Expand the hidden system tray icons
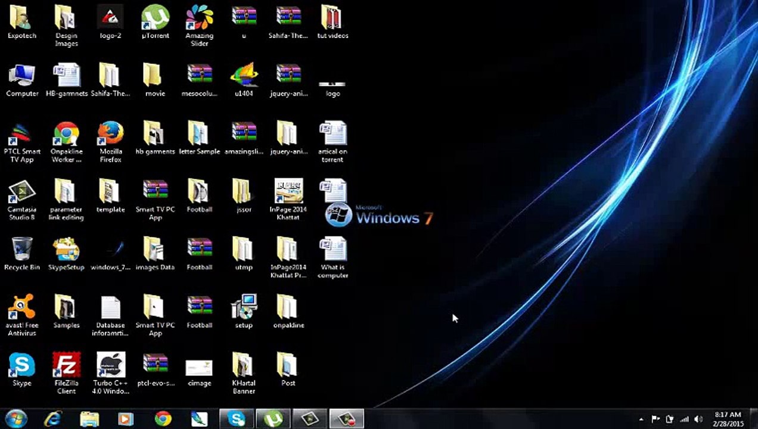This screenshot has height=429, width=758. [x=641, y=419]
